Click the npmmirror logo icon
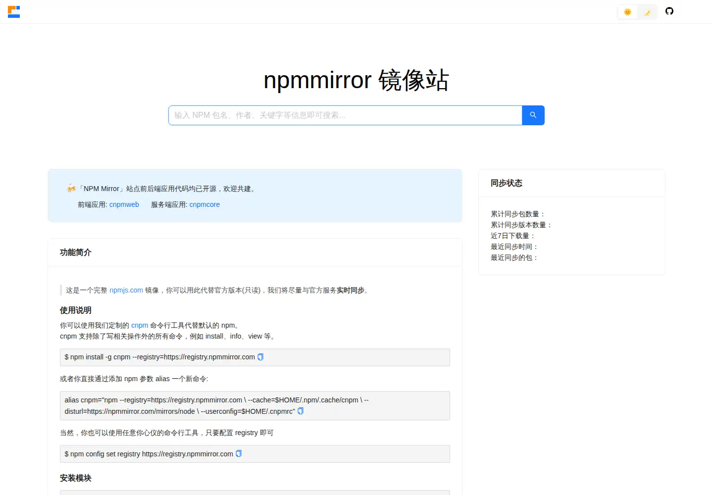Viewport: 713px width, 495px height. 14,12
